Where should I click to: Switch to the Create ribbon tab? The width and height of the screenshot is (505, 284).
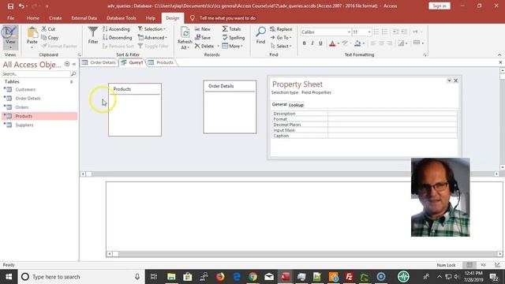(55, 18)
